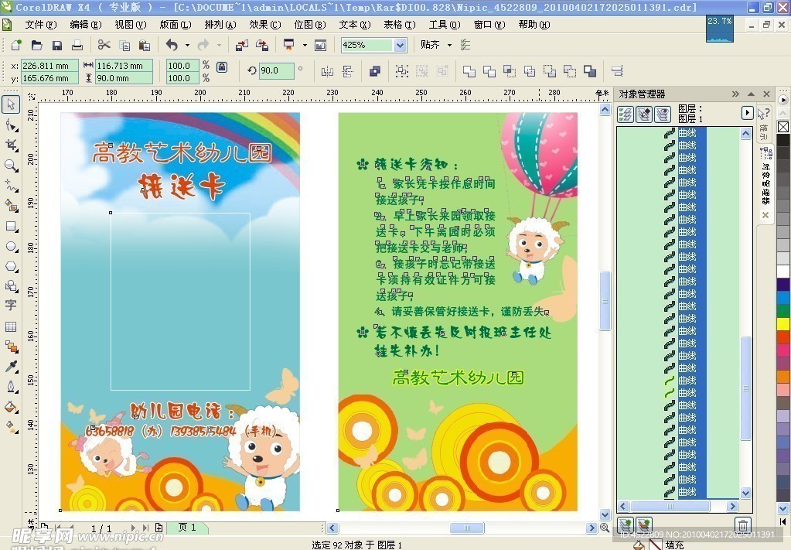Pick the white color swatch
791x550 pixels.
[x=783, y=271]
